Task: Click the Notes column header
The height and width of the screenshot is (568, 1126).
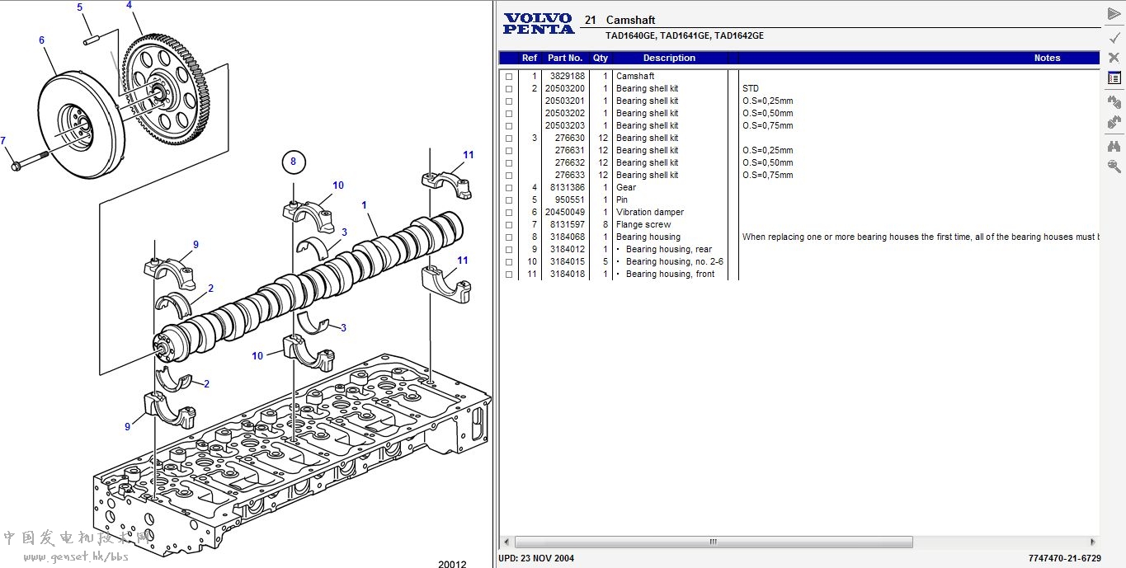Action: coord(1046,58)
